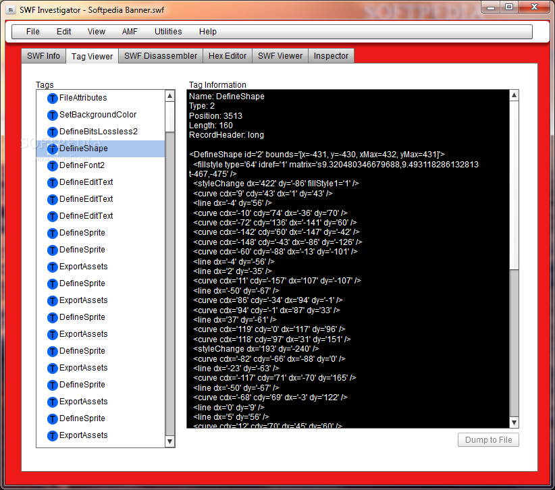Select the DefineFont2 tag
Screen dimensions: 555x490
coord(101,165)
